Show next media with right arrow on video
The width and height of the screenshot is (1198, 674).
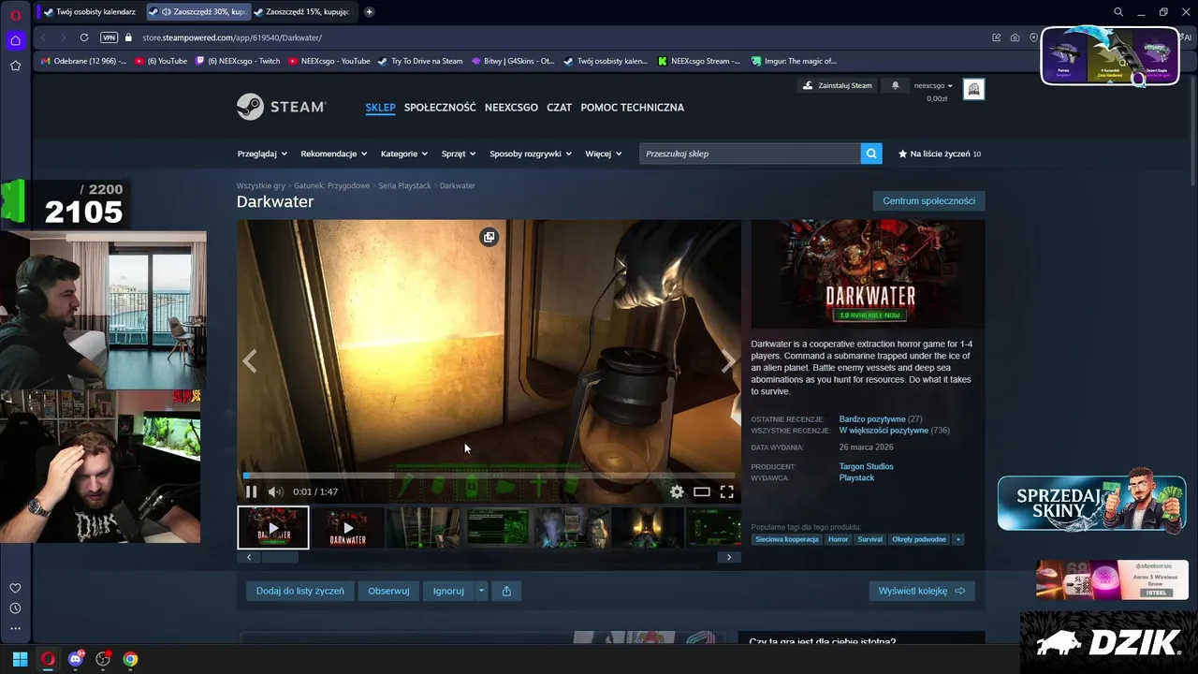pyautogui.click(x=728, y=362)
